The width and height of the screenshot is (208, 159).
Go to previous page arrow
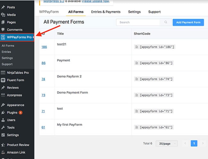tap(185, 143)
